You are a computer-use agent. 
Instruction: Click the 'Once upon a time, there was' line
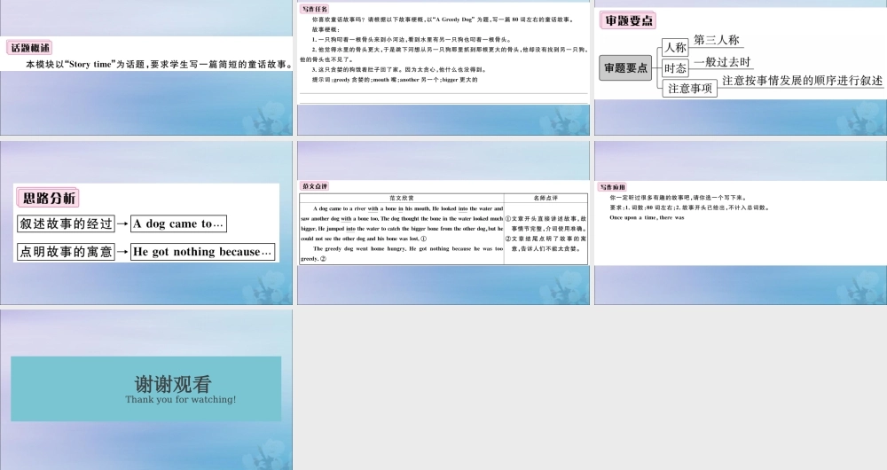point(647,217)
